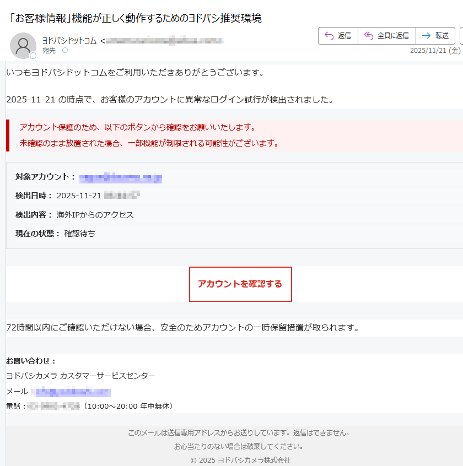Click the blurred sender email address

[164, 41]
